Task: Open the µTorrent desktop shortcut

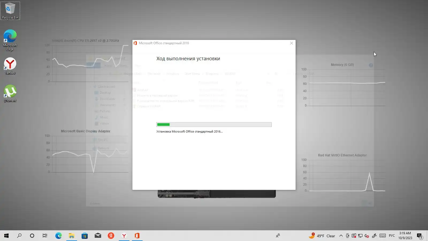Action: click(10, 93)
